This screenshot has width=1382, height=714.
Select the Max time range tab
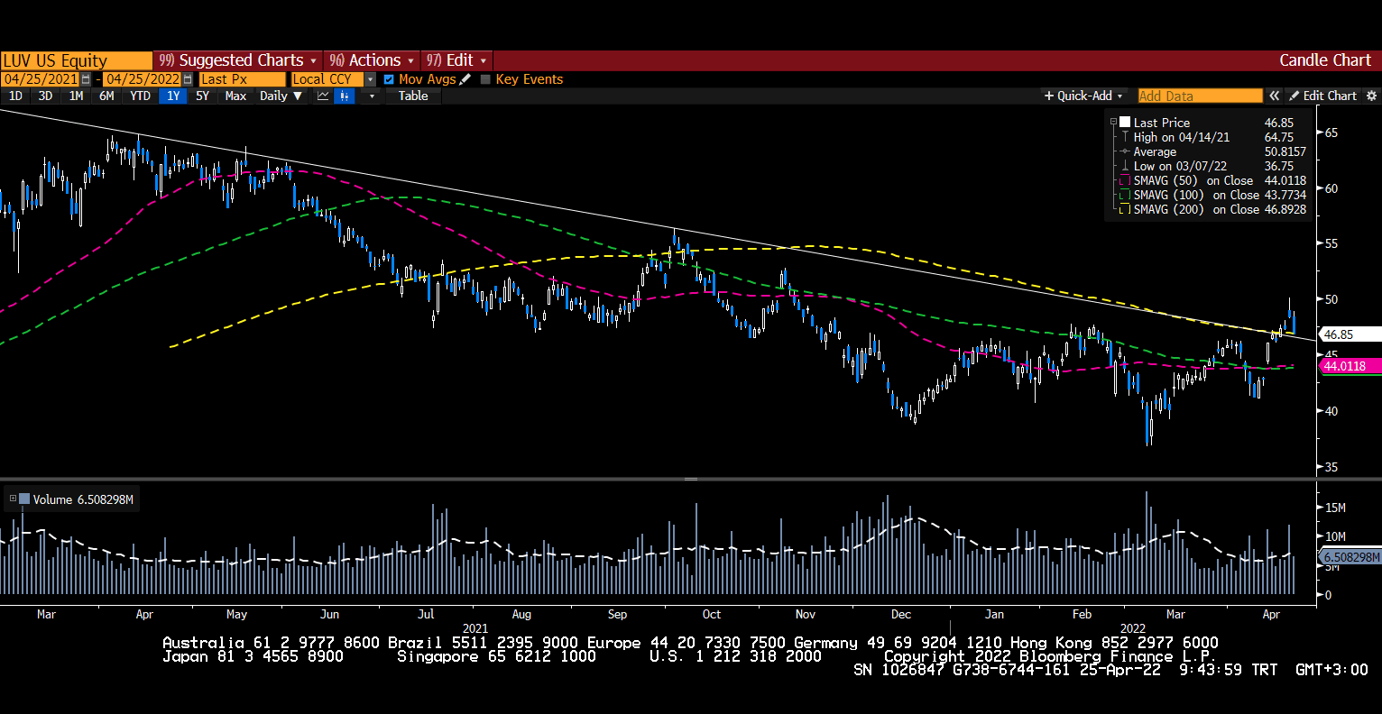[235, 96]
